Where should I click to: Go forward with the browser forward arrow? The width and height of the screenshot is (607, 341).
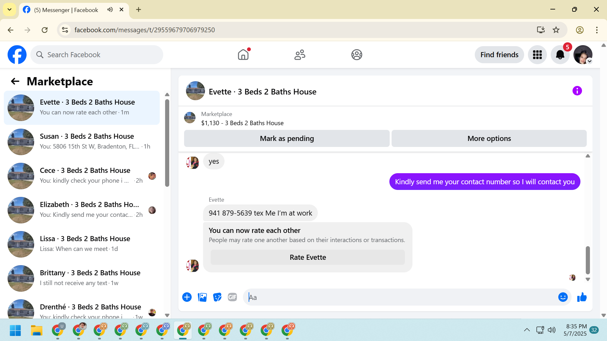(28, 30)
